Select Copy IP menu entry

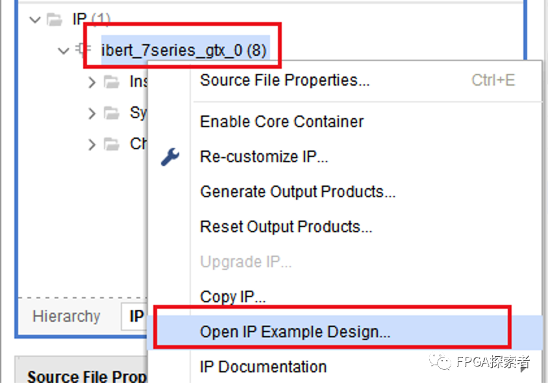pyautogui.click(x=232, y=296)
